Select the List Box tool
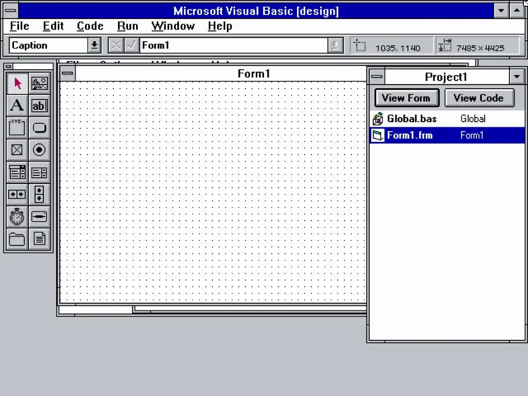 (x=39, y=172)
